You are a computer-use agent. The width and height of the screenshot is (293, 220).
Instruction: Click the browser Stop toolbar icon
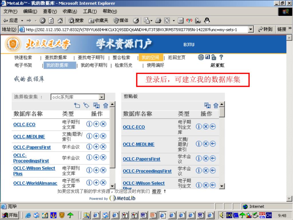point(43,20)
